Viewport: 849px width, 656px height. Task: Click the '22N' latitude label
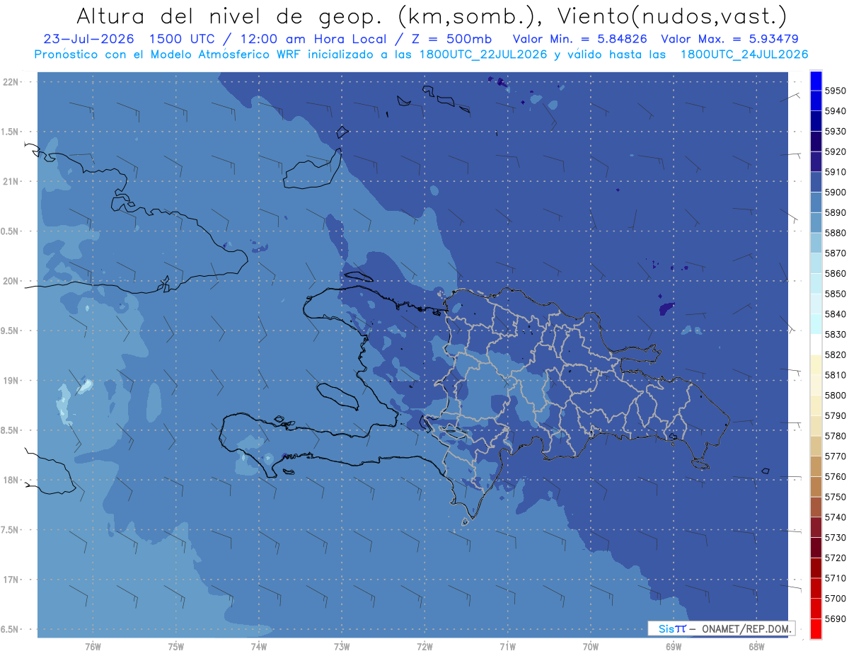[11, 82]
